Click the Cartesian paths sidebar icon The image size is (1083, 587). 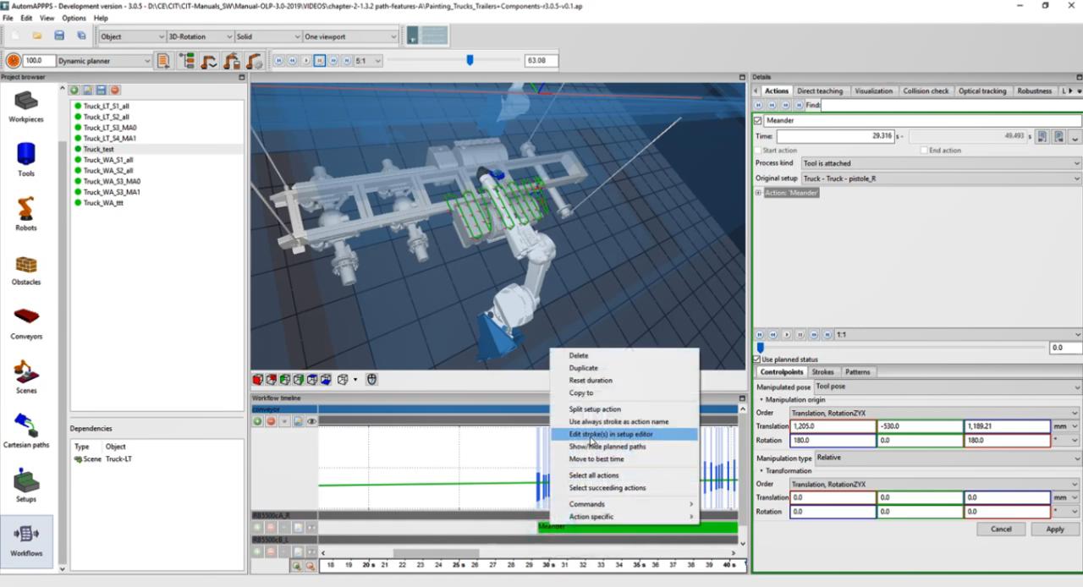25,430
